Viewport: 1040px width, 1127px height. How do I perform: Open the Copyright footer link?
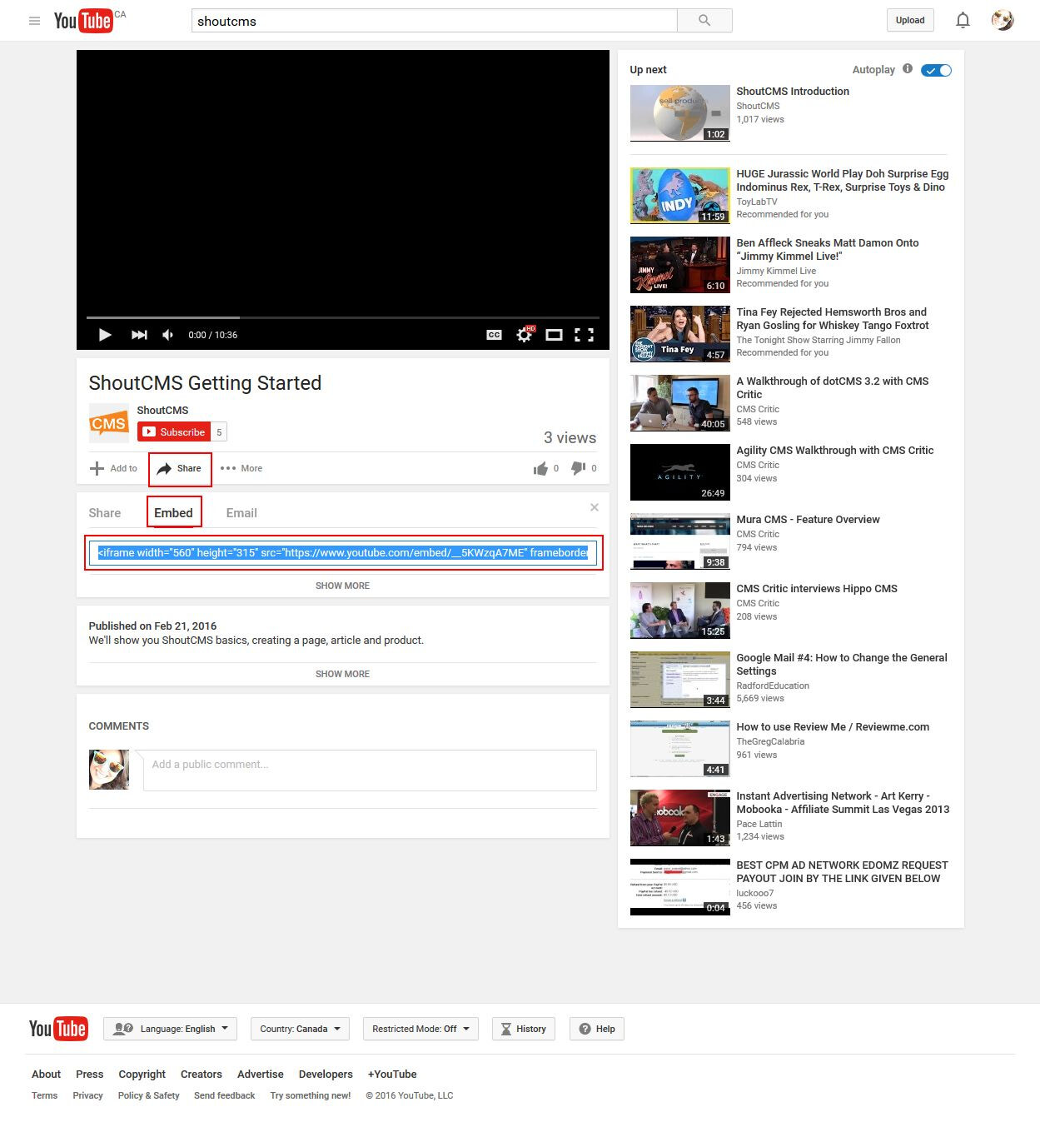coord(142,1075)
